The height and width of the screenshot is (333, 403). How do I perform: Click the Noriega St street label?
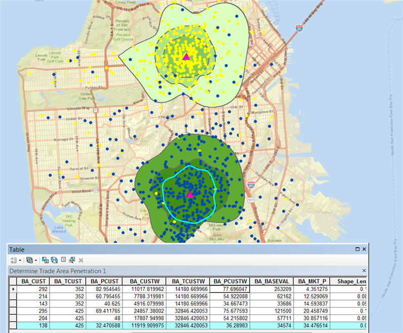[x=63, y=139]
